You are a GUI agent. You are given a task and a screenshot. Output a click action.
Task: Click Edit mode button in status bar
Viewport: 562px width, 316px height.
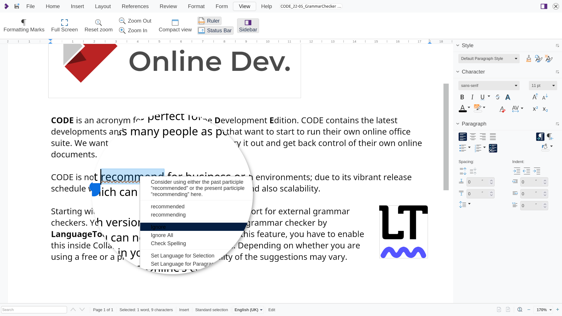[x=272, y=310]
